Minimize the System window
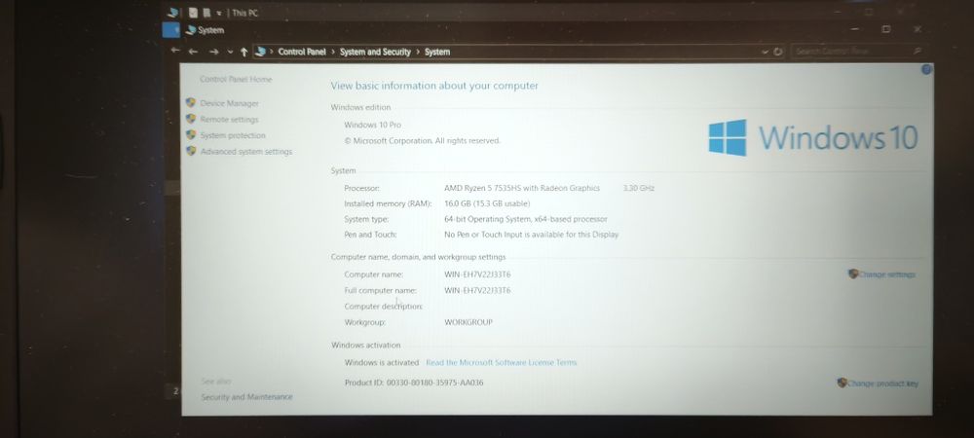The height and width of the screenshot is (438, 974). [x=855, y=29]
